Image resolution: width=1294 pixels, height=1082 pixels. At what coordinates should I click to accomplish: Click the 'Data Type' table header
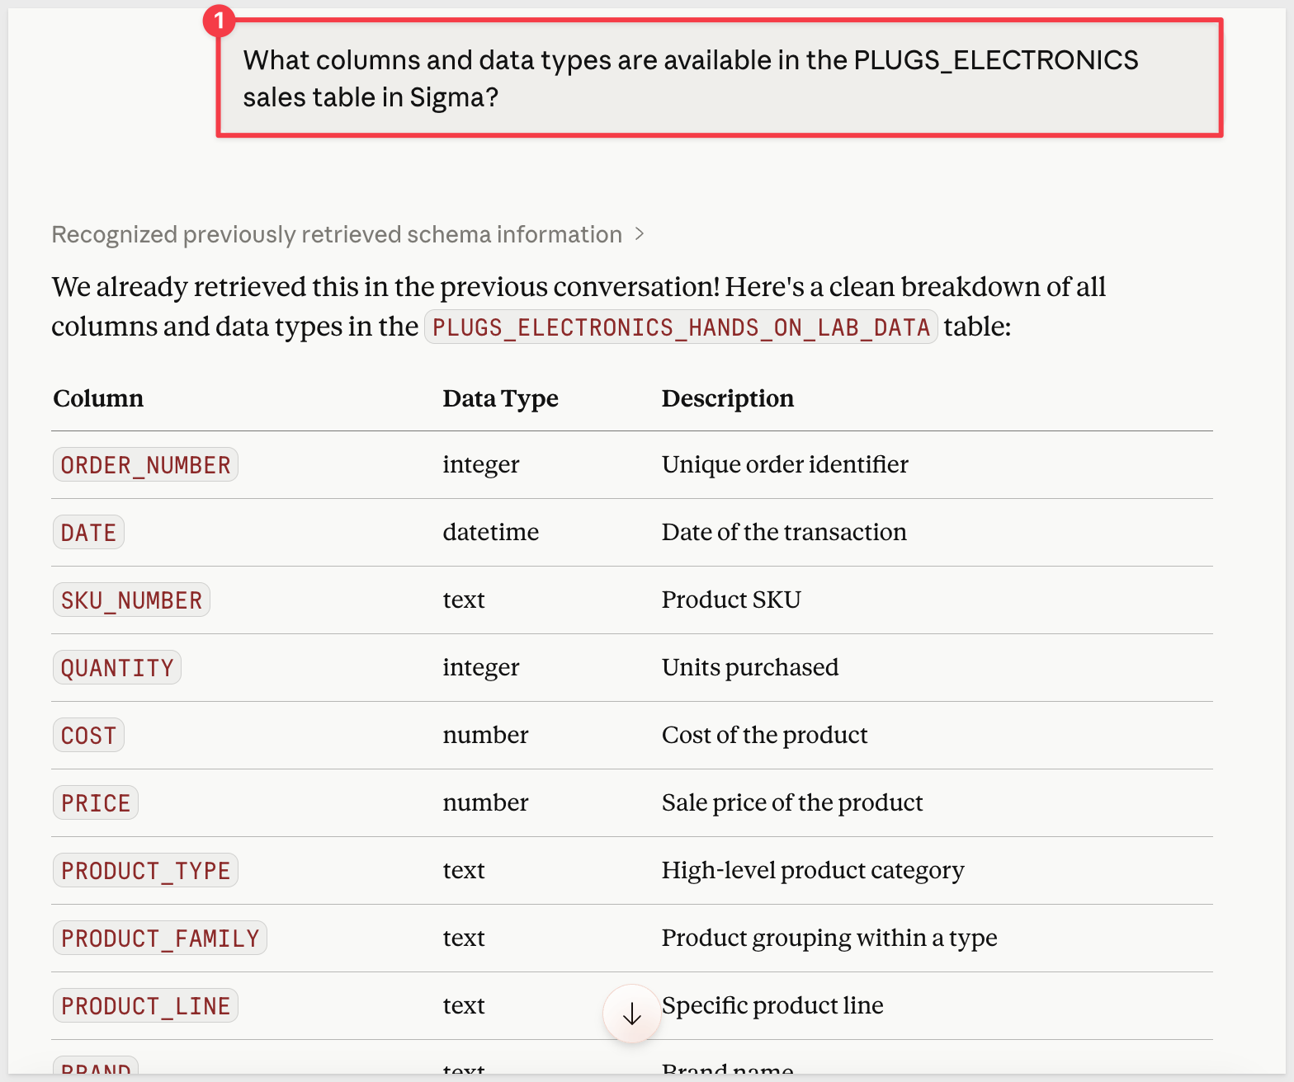(x=500, y=398)
